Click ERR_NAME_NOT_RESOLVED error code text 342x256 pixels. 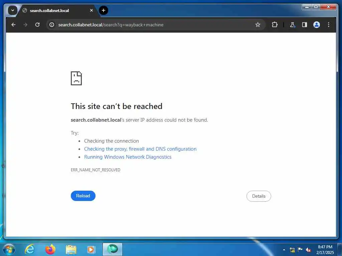click(x=96, y=170)
